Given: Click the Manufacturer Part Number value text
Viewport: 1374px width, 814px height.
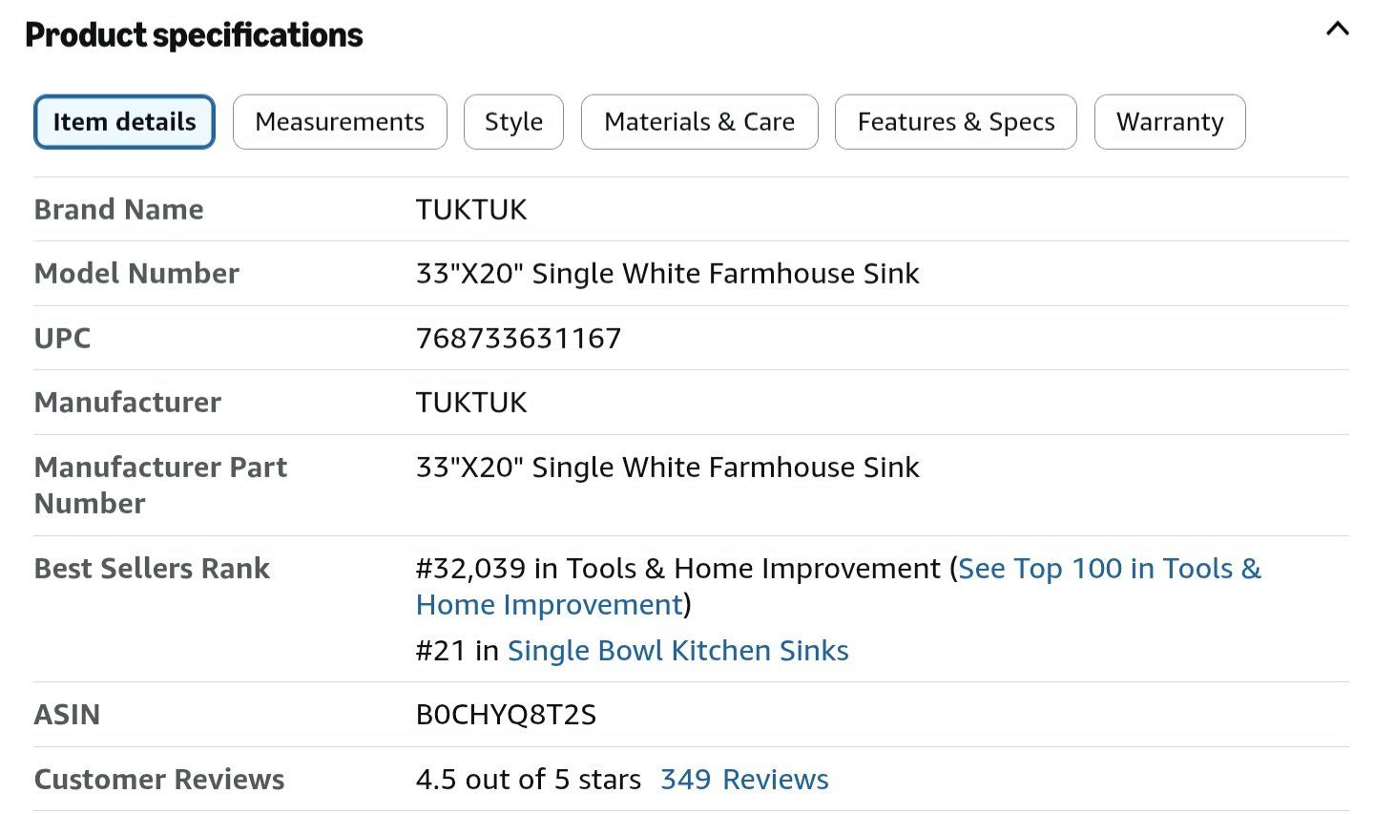Looking at the screenshot, I should [x=667, y=468].
